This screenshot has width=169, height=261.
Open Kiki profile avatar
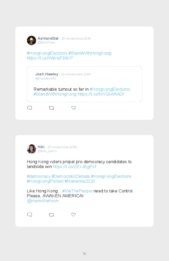pyautogui.click(x=32, y=149)
